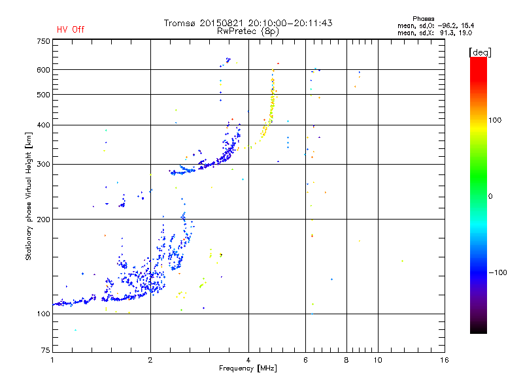Click the x-axis tick label '8'
This screenshot has height=392, width=523.
pyautogui.click(x=346, y=360)
